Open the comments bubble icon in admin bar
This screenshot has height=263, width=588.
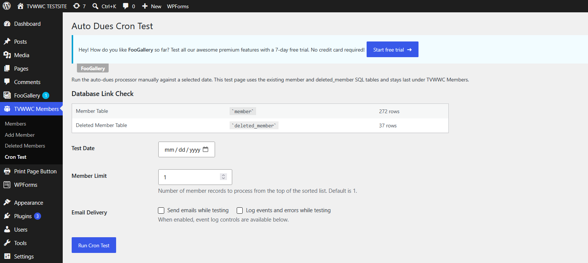pos(126,6)
